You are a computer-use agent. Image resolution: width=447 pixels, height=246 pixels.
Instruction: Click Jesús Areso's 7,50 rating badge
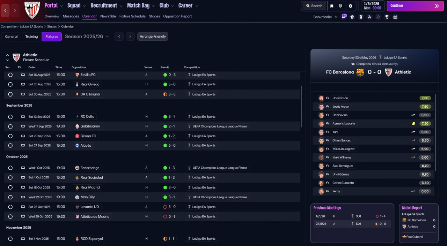tap(425, 107)
